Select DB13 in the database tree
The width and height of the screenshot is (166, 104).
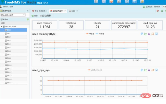click(13, 76)
